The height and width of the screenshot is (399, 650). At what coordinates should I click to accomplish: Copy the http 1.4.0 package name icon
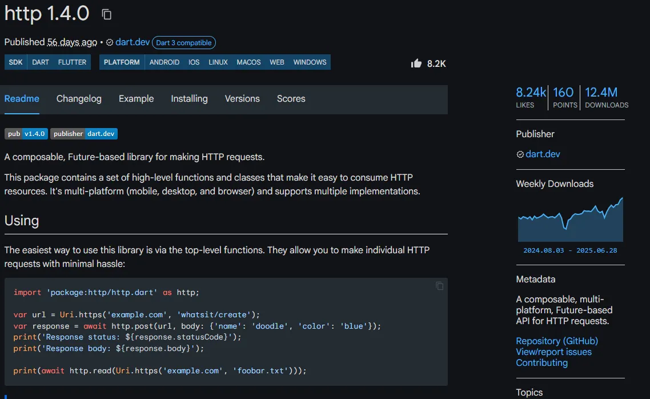[107, 14]
